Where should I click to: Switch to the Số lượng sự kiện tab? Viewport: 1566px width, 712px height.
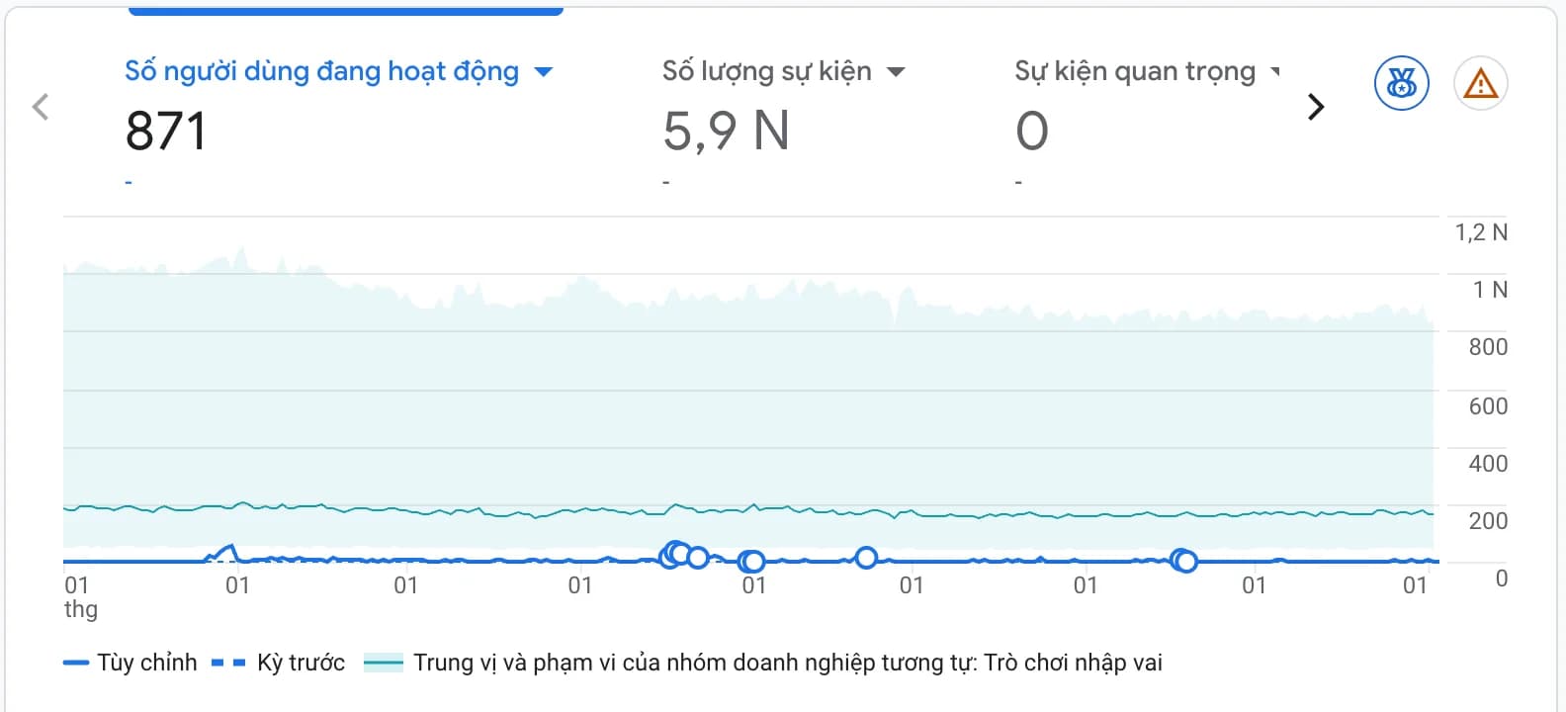tap(783, 119)
